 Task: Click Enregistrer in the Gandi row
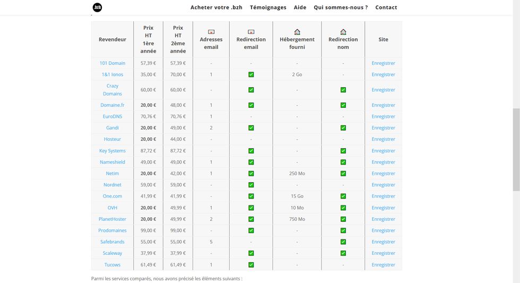click(383, 128)
